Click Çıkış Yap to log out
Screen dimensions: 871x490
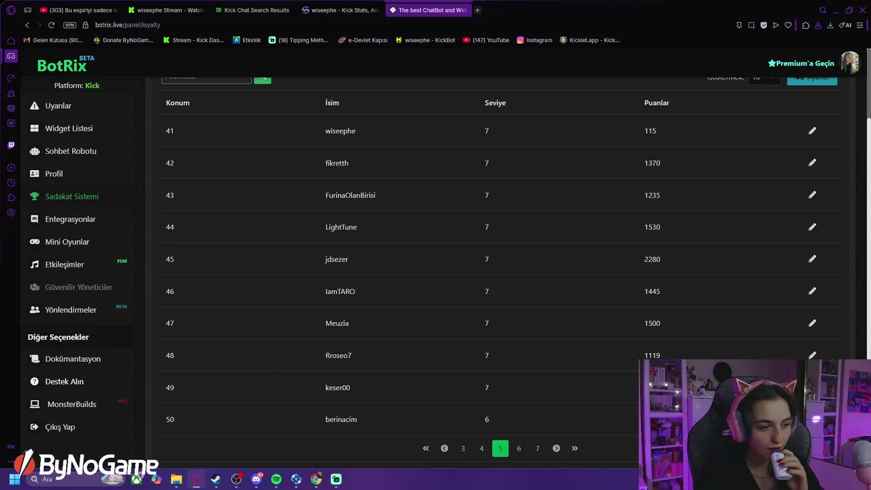(x=60, y=427)
